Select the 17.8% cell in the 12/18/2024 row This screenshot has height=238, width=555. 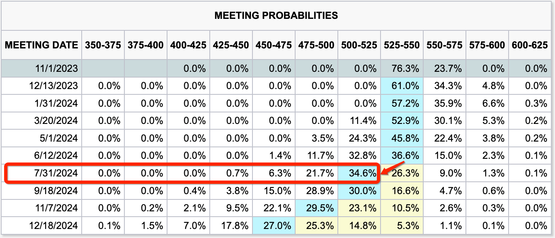[x=231, y=226]
